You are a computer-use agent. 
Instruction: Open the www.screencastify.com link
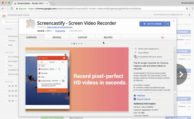60,27
